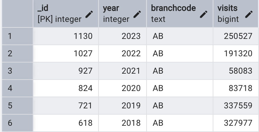Click the edit pencil icon on _id column

pos(89,14)
